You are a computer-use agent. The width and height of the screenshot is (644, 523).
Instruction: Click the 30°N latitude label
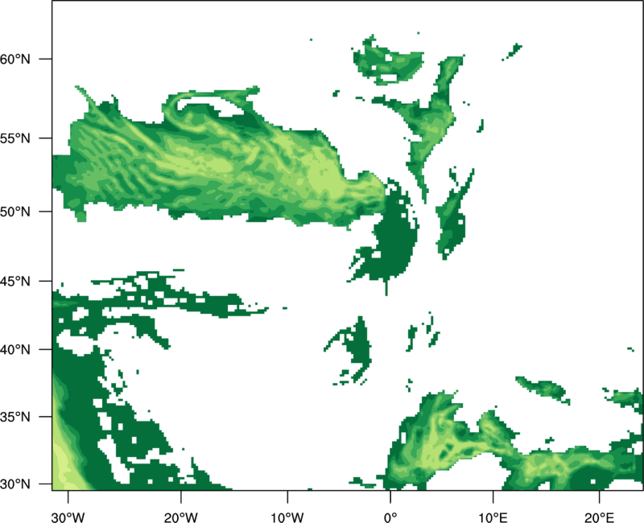(15, 484)
